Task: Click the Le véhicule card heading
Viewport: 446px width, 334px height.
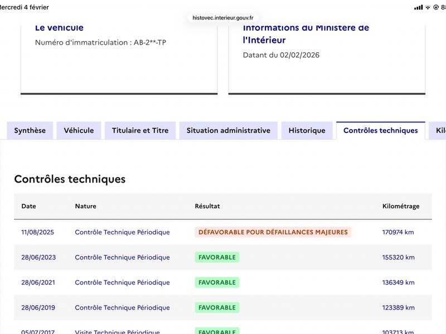Action: 59,28
